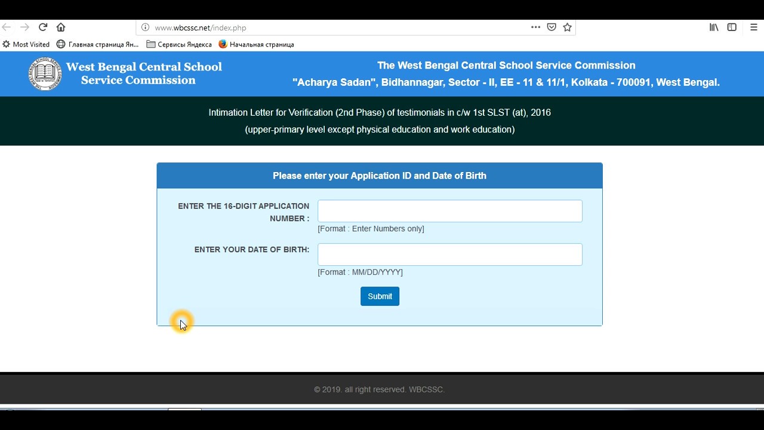Open the Главная страница Ян... bookmark
Viewport: 764px width, 430px height.
(x=97, y=44)
